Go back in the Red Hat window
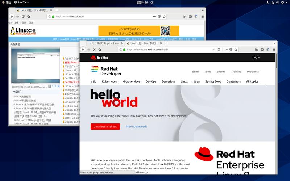 click(x=83, y=49)
